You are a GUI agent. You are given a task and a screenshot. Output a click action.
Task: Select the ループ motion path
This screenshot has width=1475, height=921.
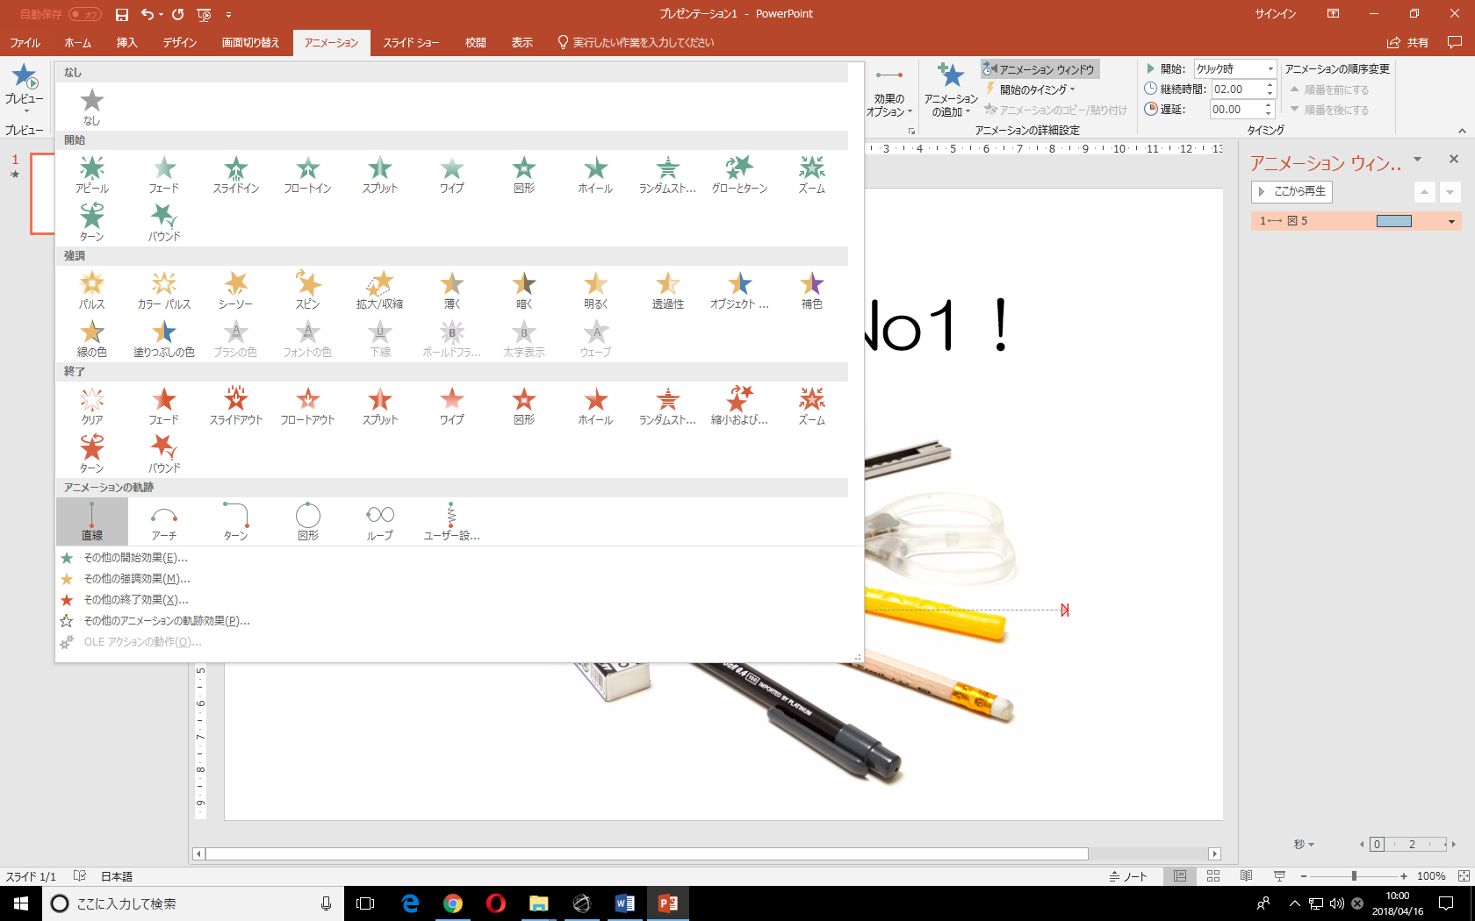[379, 521]
